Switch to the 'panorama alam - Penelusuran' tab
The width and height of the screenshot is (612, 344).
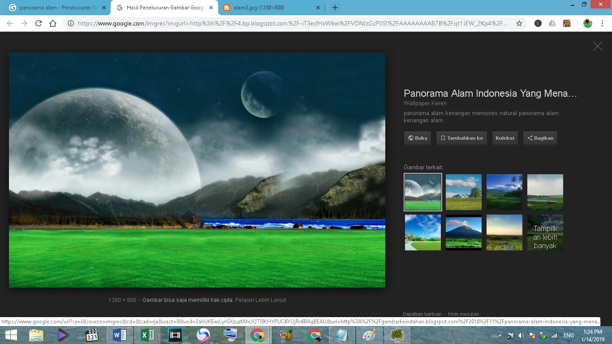[57, 8]
